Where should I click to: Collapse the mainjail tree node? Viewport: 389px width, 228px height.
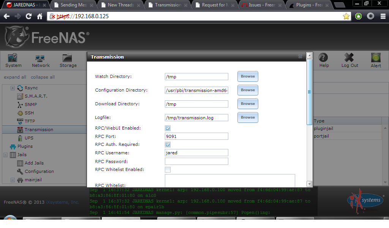[x=13, y=180]
